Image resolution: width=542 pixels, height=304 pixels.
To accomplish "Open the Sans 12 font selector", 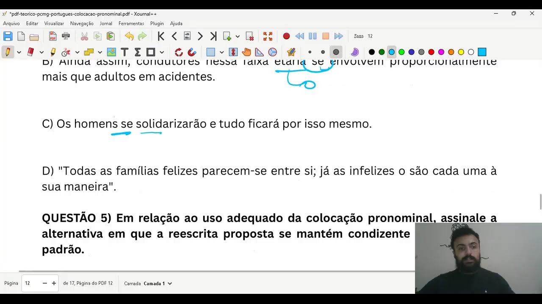I will pos(363,36).
